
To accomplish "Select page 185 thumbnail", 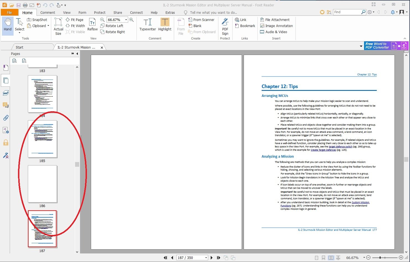I will 42,139.
